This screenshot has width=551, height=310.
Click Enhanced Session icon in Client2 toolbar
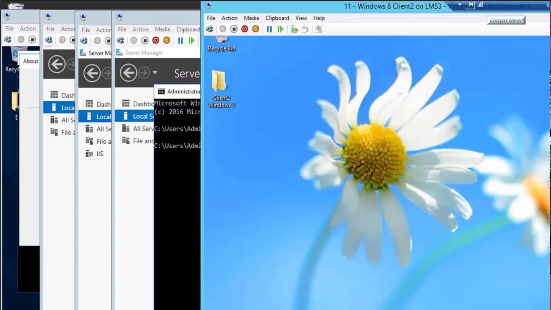point(319,29)
